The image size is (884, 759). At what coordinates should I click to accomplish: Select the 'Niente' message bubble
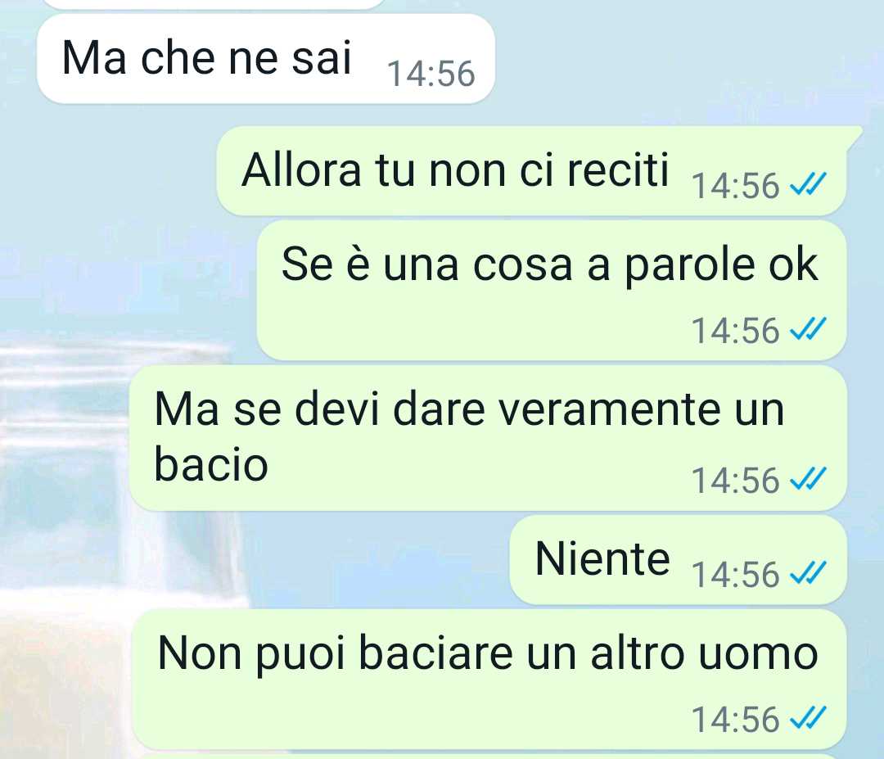coord(679,559)
